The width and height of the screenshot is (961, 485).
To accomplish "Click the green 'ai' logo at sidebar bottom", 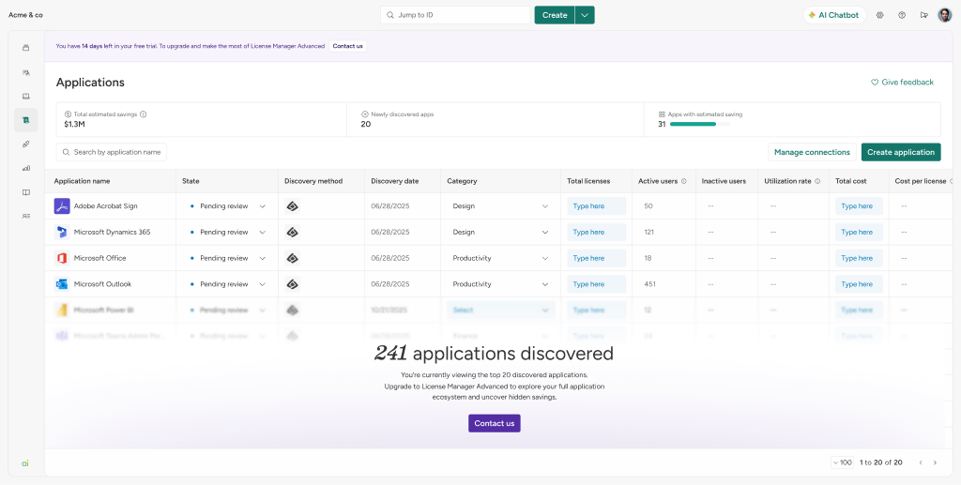I will [x=25, y=463].
